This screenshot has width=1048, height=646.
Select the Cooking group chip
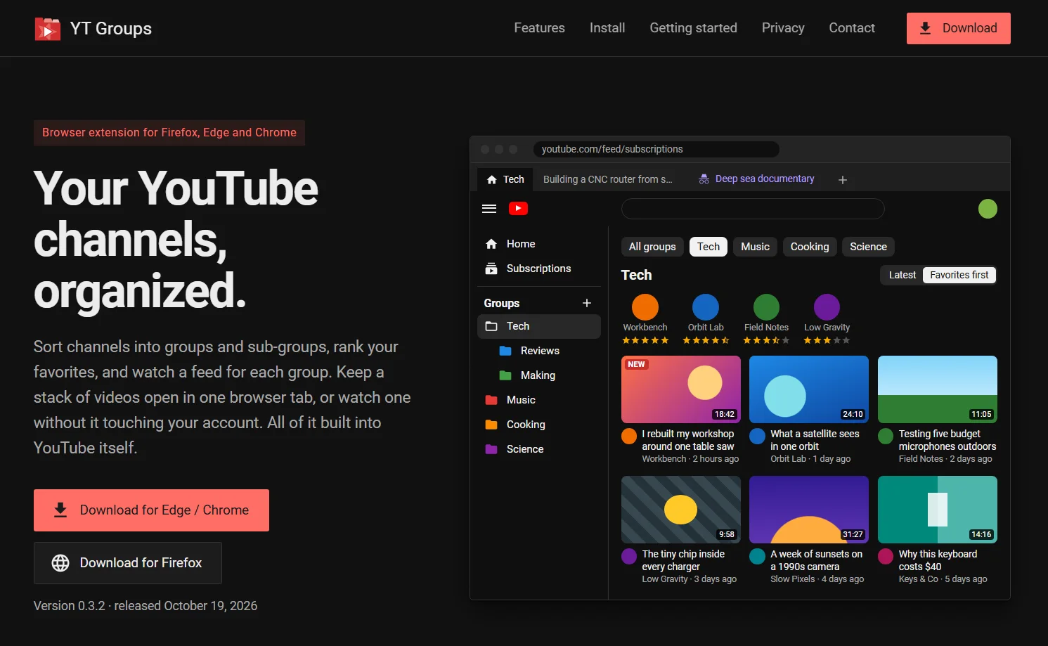(810, 247)
